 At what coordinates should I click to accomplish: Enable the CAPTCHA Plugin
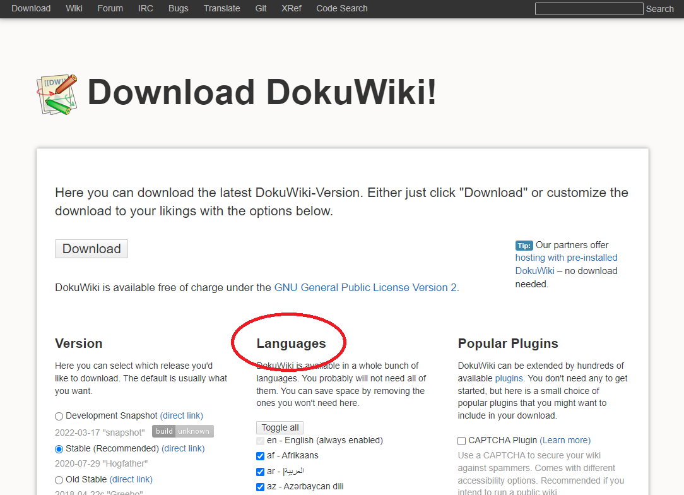461,440
